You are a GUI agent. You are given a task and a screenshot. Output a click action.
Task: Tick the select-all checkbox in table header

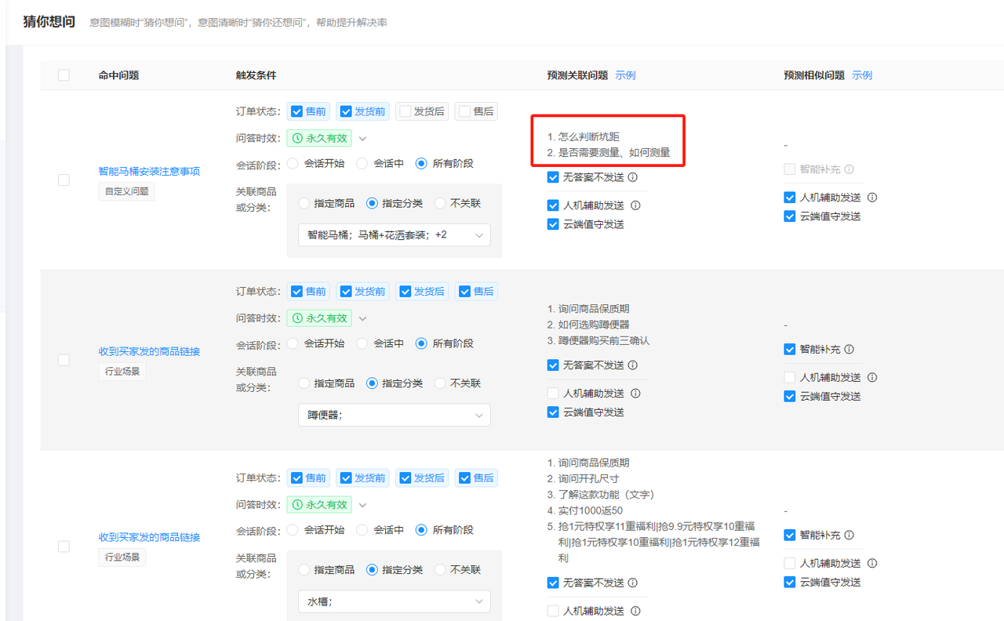[x=64, y=75]
